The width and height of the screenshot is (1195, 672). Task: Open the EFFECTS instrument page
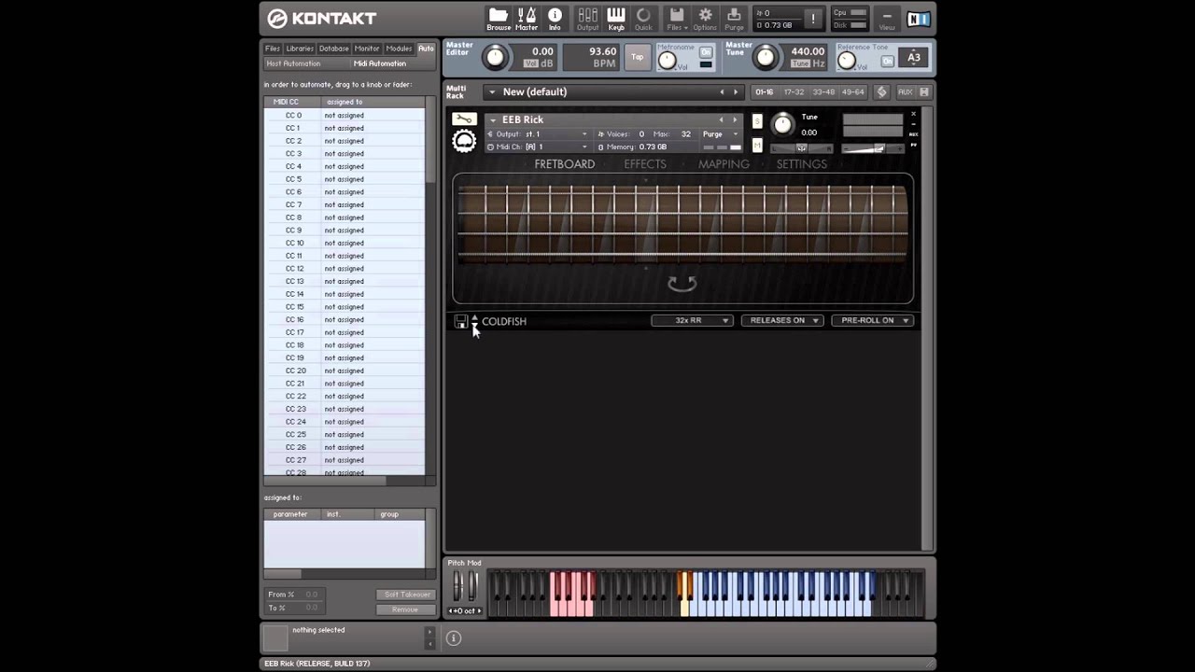pos(645,164)
